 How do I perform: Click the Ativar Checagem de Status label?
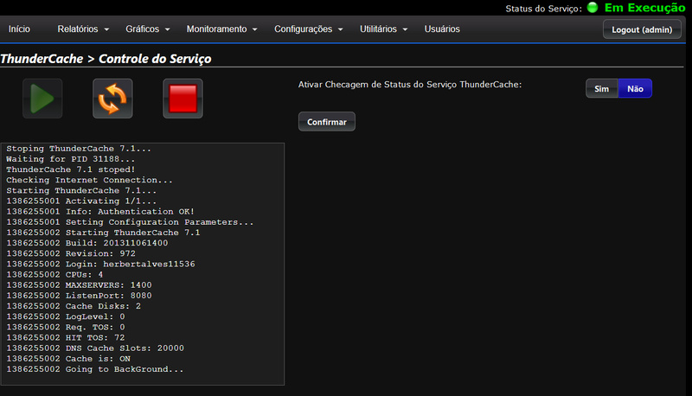pyautogui.click(x=410, y=85)
